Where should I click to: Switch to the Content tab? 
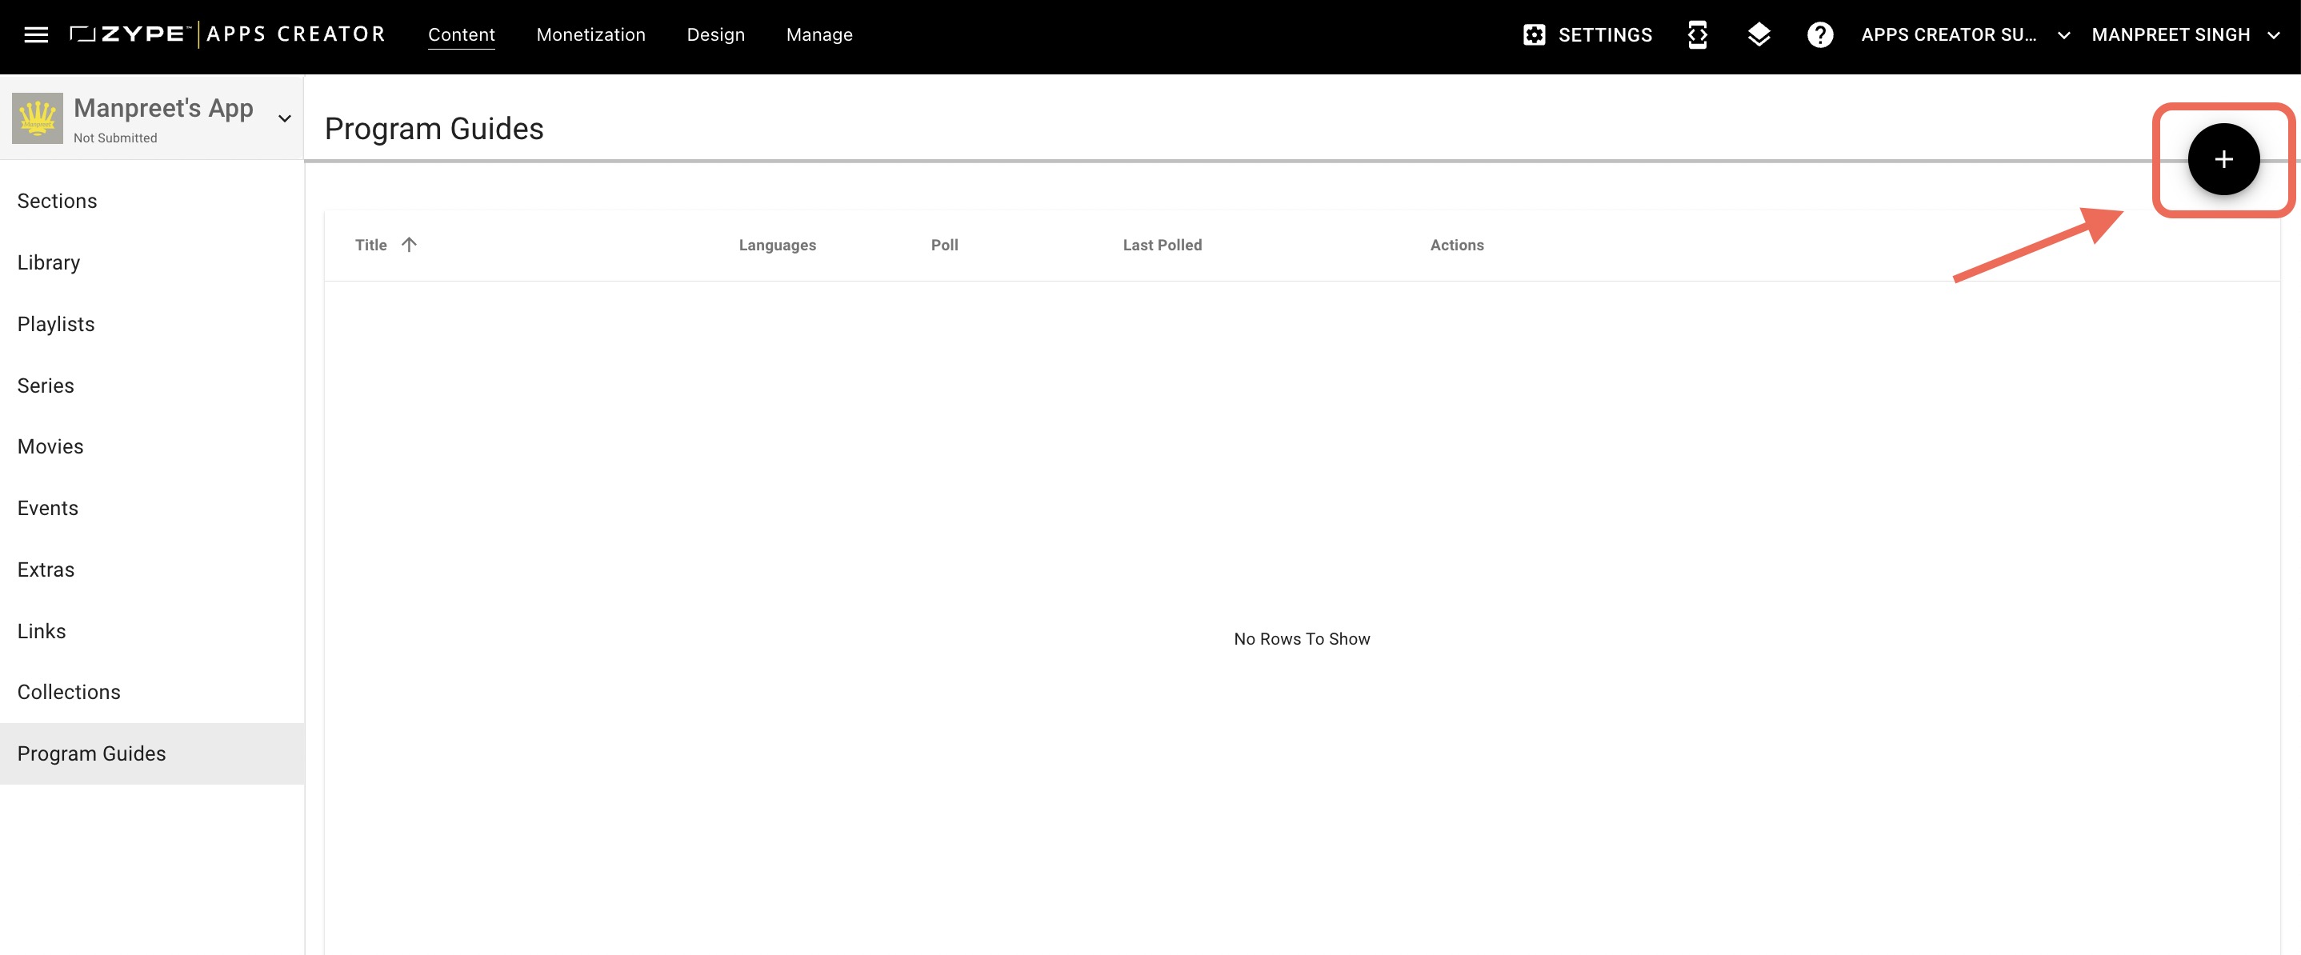pos(461,35)
